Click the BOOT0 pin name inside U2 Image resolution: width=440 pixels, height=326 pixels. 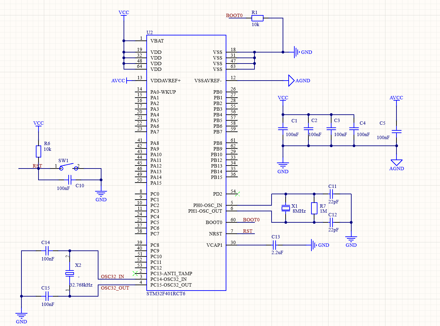point(214,222)
